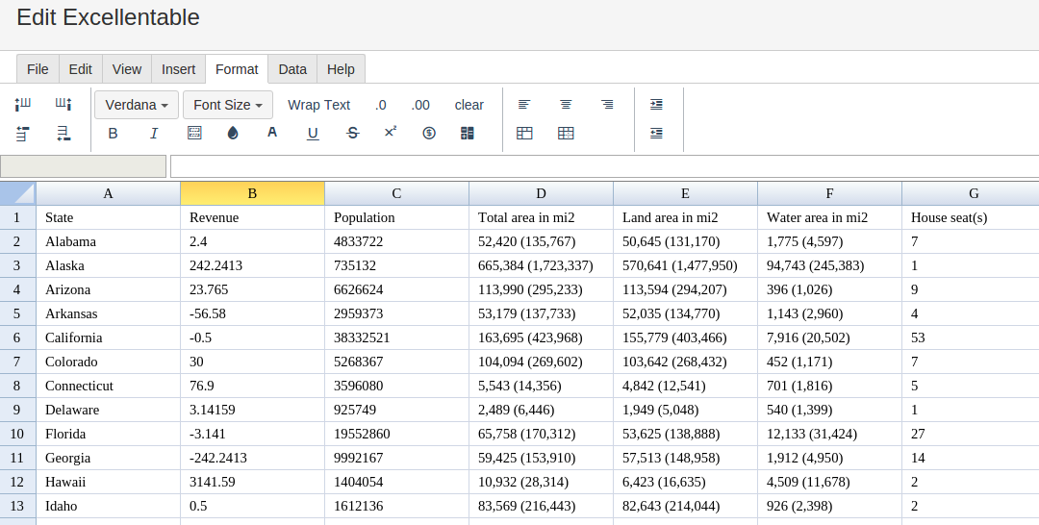1039x525 pixels.
Task: Click the Wrap Text button
Action: 318,105
